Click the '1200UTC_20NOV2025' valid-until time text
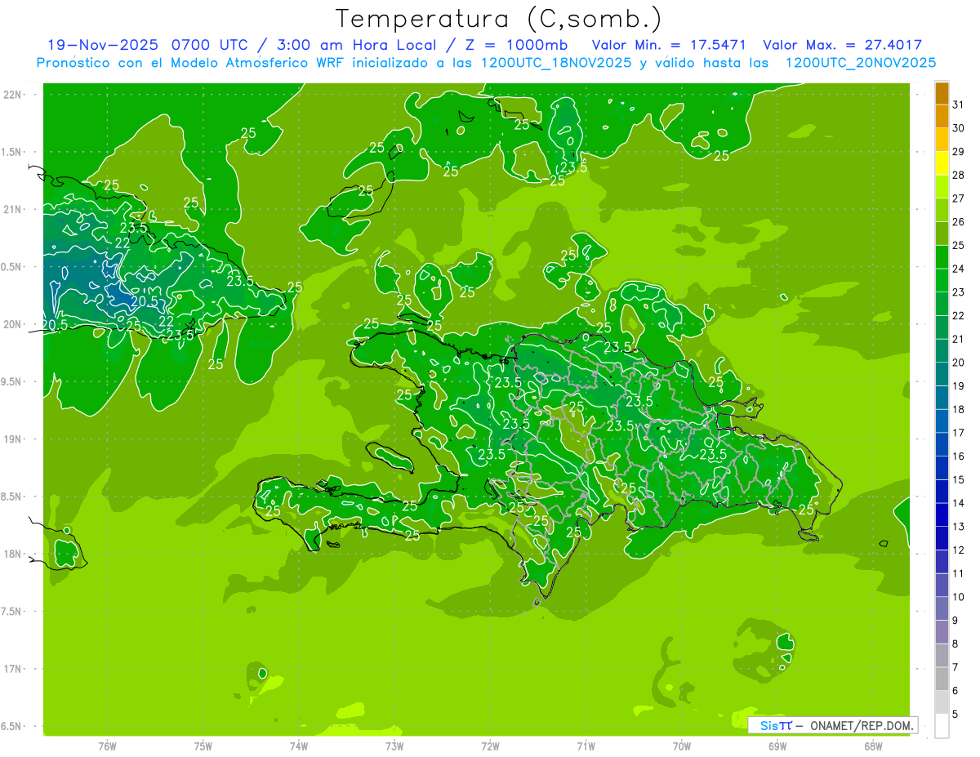 (860, 63)
